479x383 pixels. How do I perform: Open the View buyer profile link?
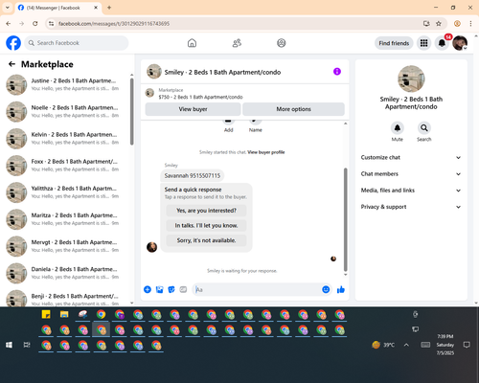[x=266, y=152]
